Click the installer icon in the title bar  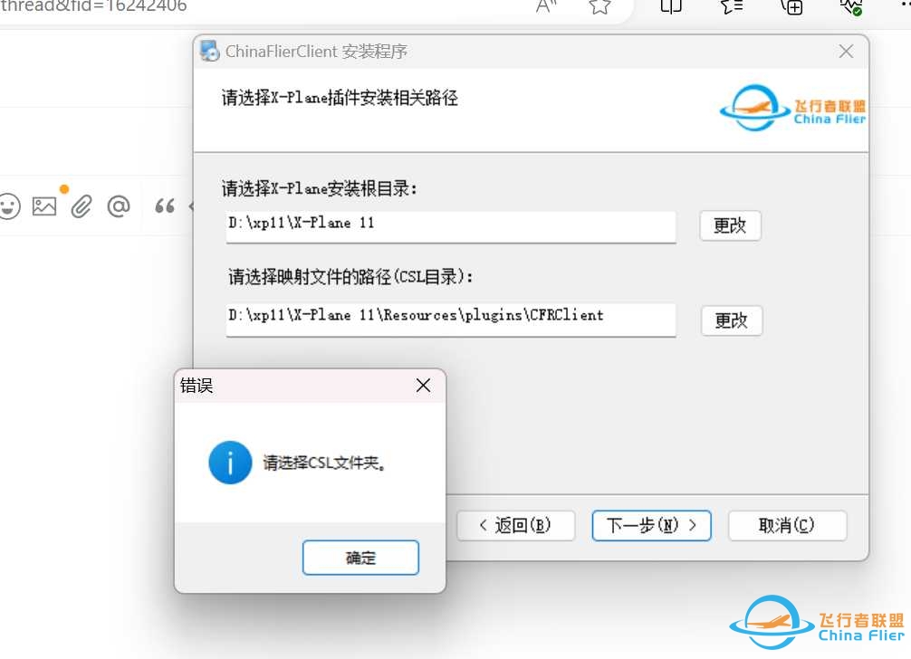209,51
